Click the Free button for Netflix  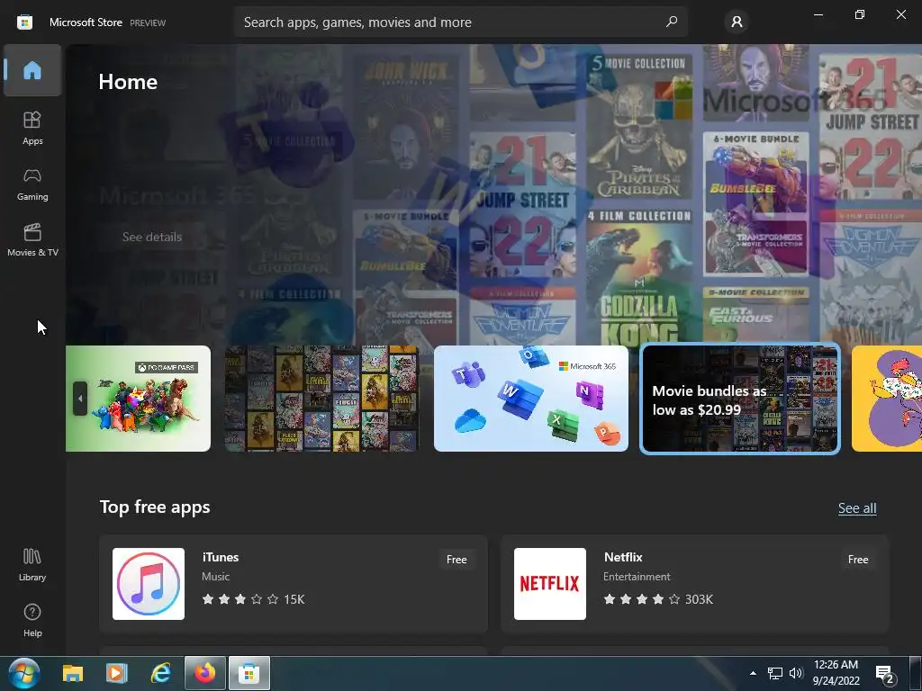tap(858, 560)
